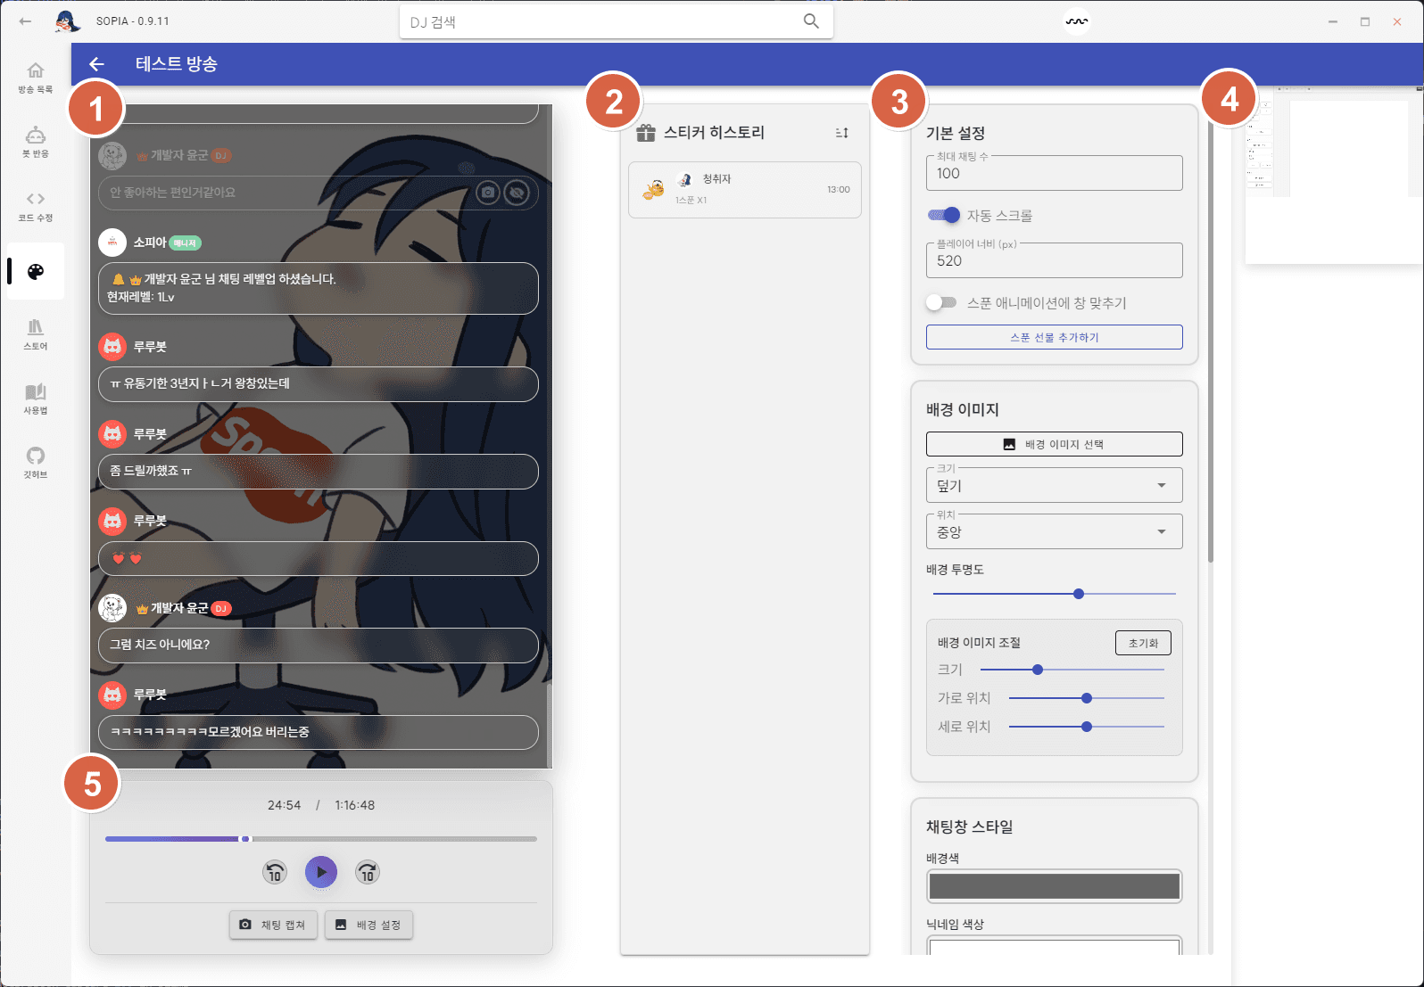1424x987 pixels.
Task: Click the 스푼 선물 추가하기 button
Action: 1054,337
